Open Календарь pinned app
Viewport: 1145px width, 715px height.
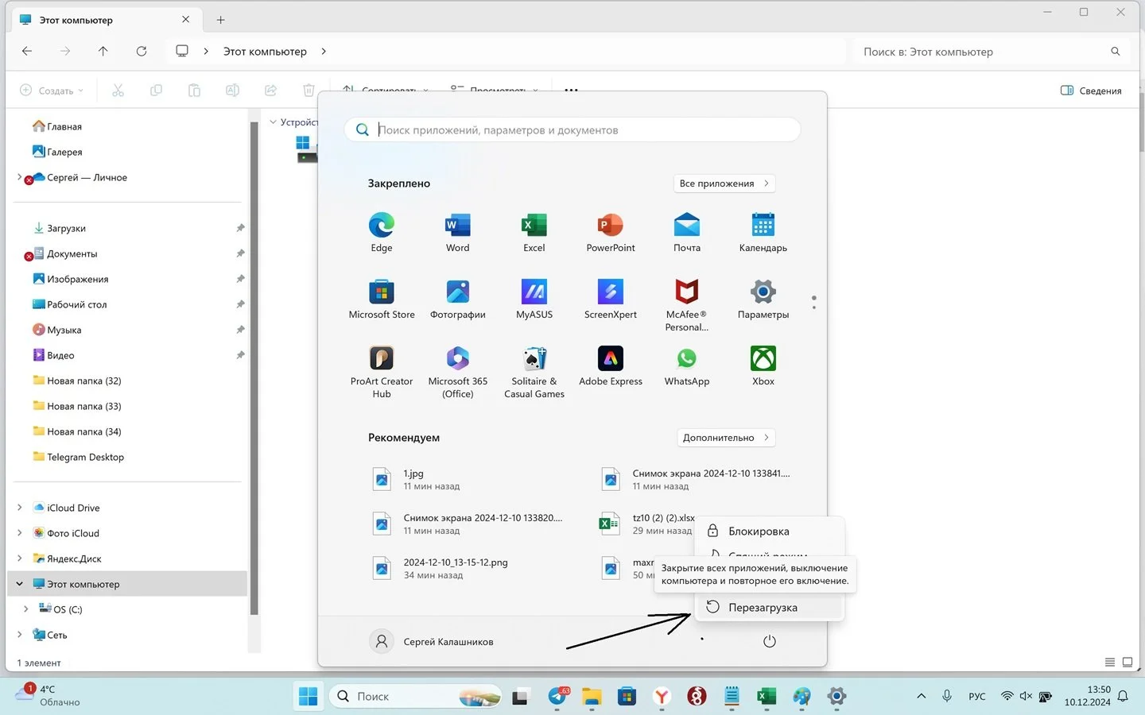point(763,232)
